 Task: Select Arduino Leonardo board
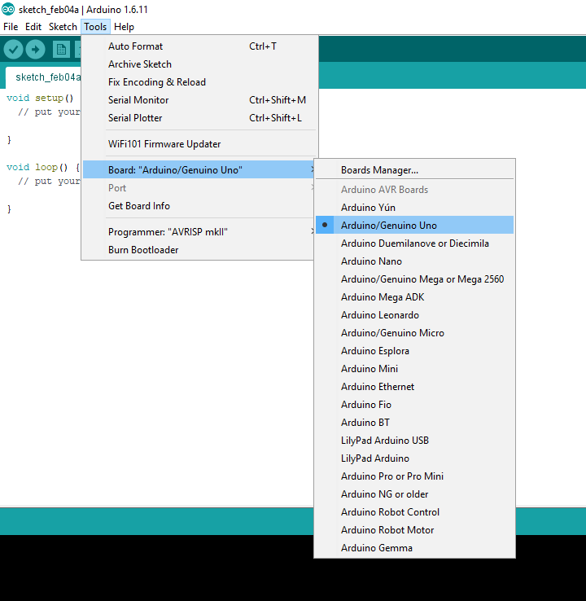(414, 315)
